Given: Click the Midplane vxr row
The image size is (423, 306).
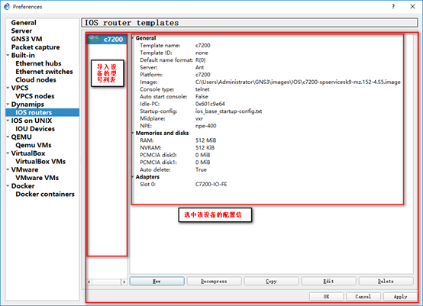Looking at the screenshot, I should point(171,118).
